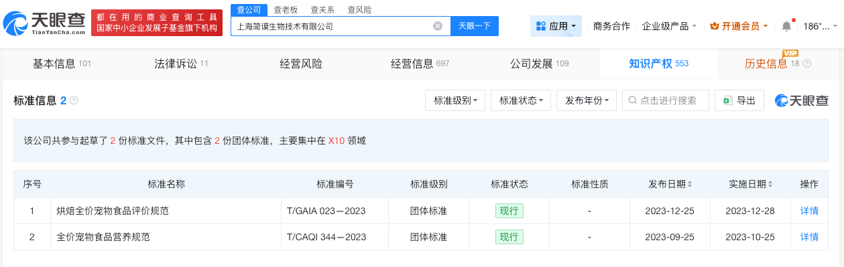Click publish date 2023-12-25
This screenshot has width=844, height=267.
[670, 211]
